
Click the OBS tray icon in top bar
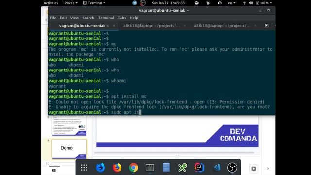(x=143, y=3)
